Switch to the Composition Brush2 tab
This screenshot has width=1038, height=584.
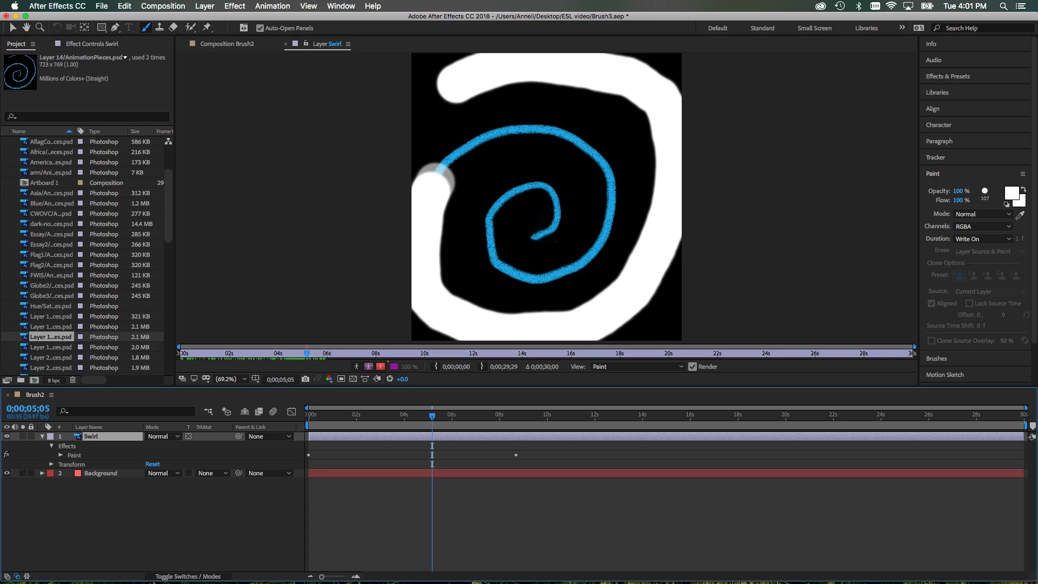coord(227,44)
